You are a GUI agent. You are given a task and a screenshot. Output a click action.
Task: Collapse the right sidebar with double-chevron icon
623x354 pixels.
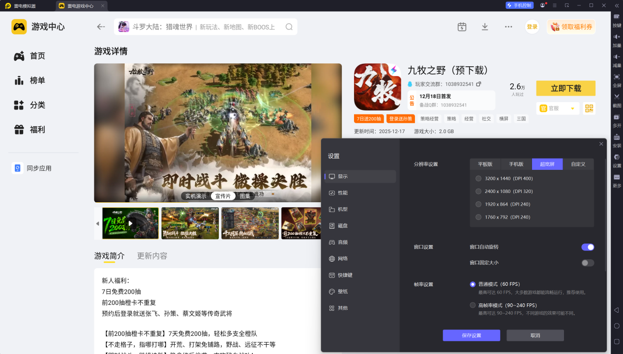[x=617, y=5]
